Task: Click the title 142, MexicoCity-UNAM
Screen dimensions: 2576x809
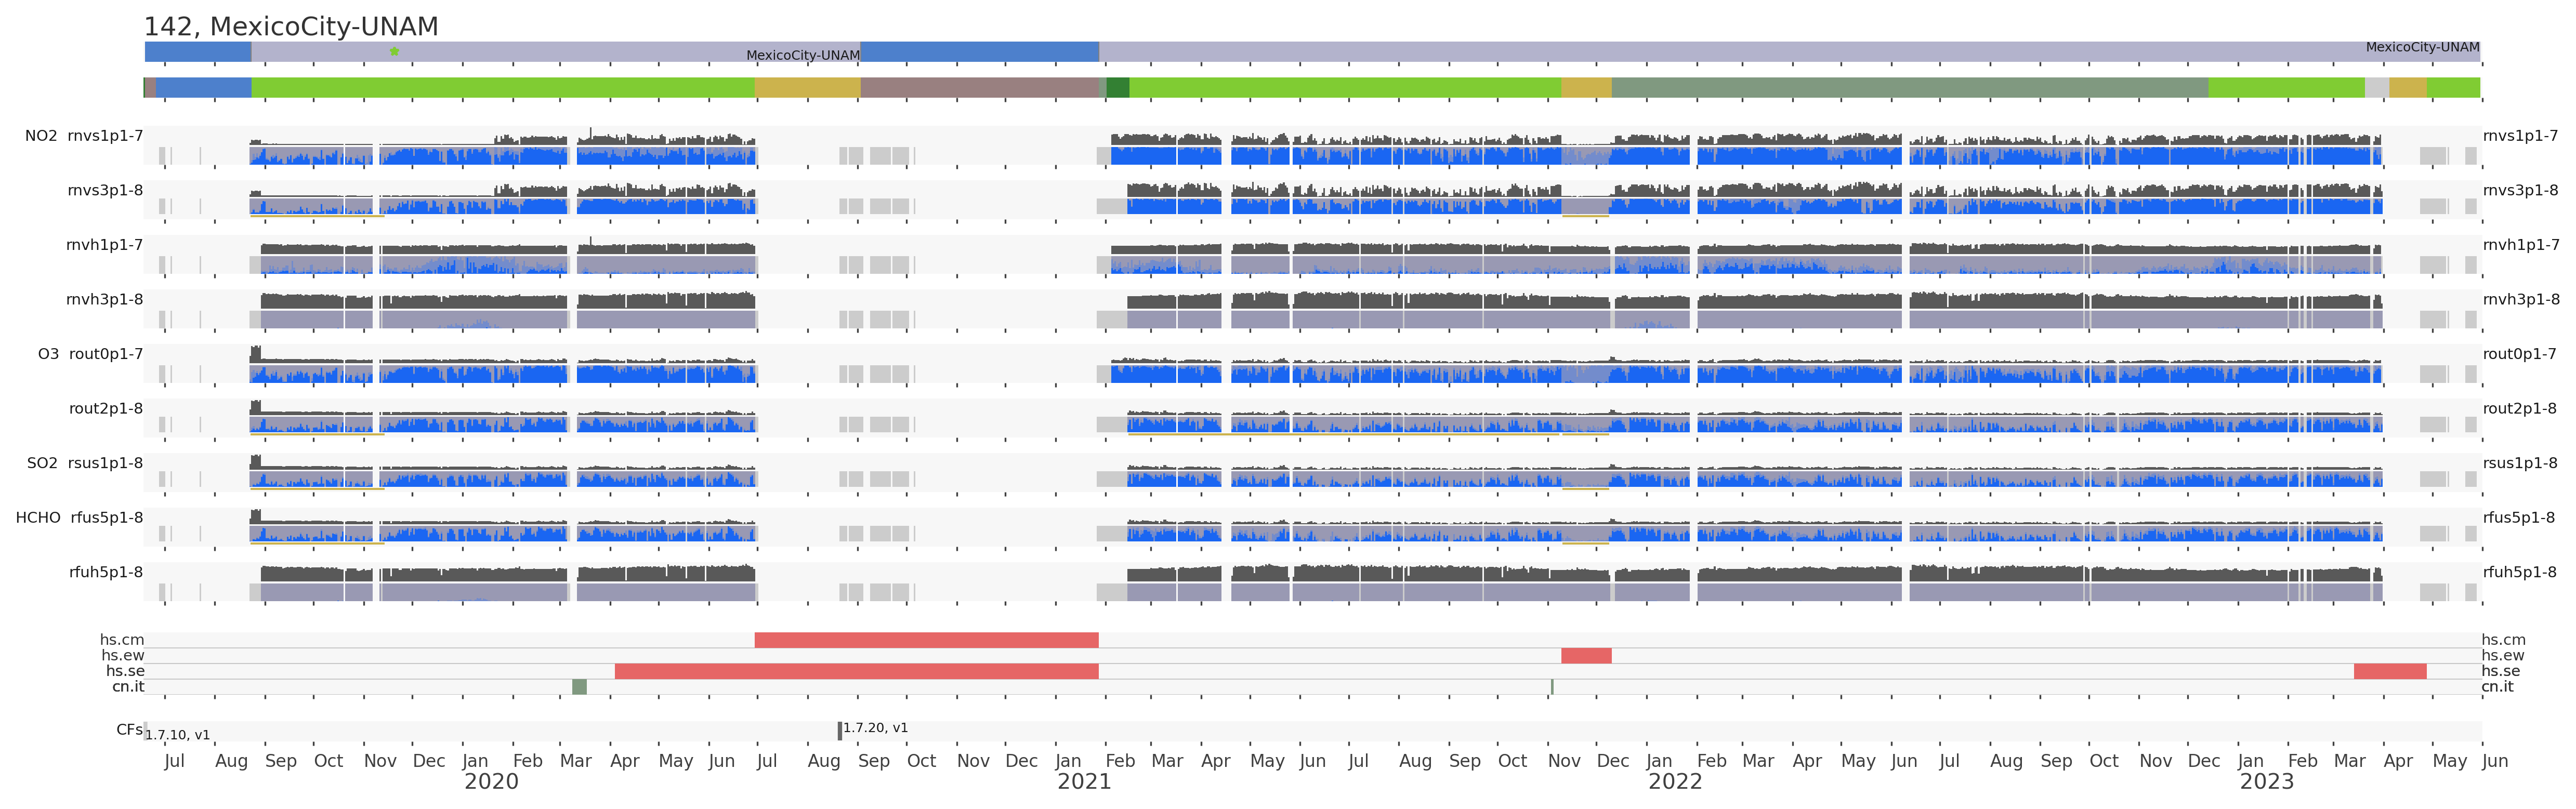Action: pos(291,27)
